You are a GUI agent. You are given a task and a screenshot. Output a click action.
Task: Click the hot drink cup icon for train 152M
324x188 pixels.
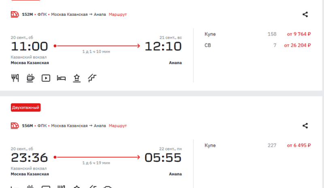(x=30, y=78)
